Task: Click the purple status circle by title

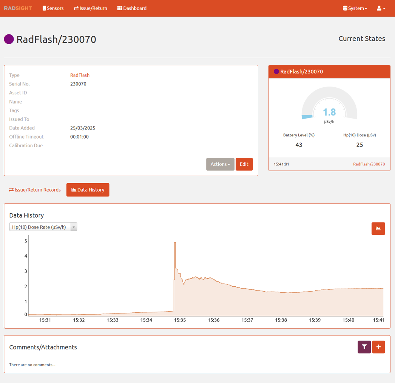Action: [x=9, y=39]
